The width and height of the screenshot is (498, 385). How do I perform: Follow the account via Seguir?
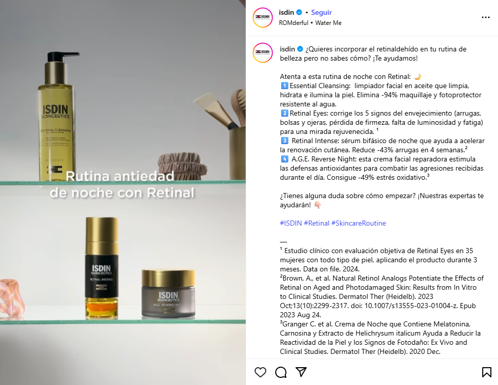[x=321, y=12]
